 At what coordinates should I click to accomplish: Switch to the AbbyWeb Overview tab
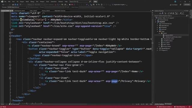[60, 11]
